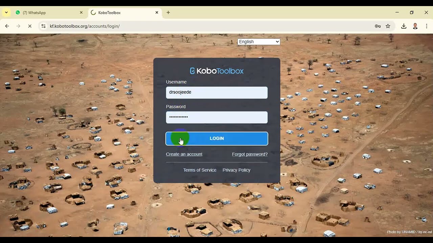Open Terms of Service link
The image size is (433, 243).
pyautogui.click(x=200, y=170)
